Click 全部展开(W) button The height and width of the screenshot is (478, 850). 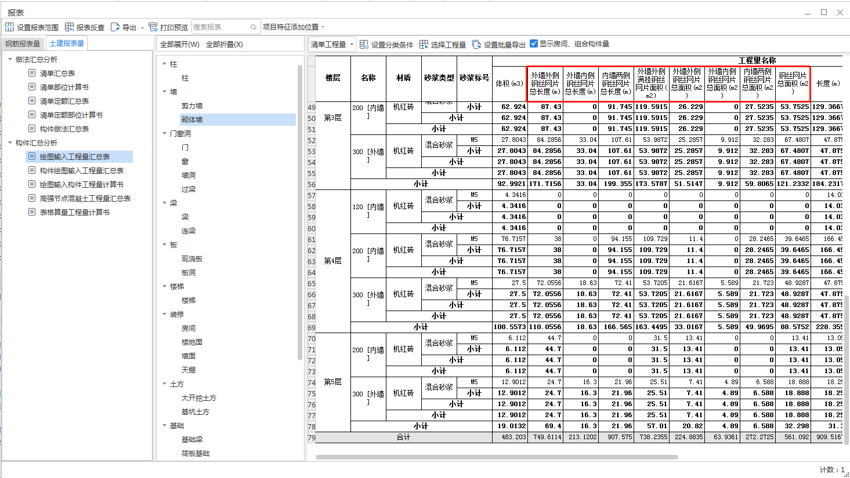pyautogui.click(x=180, y=45)
